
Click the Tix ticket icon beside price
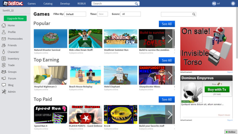click(218, 84)
